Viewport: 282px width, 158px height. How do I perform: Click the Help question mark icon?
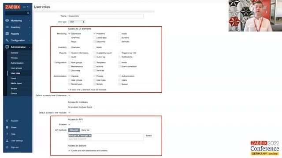pos(7,134)
